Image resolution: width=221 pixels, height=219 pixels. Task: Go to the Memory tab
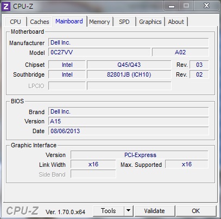point(99,22)
